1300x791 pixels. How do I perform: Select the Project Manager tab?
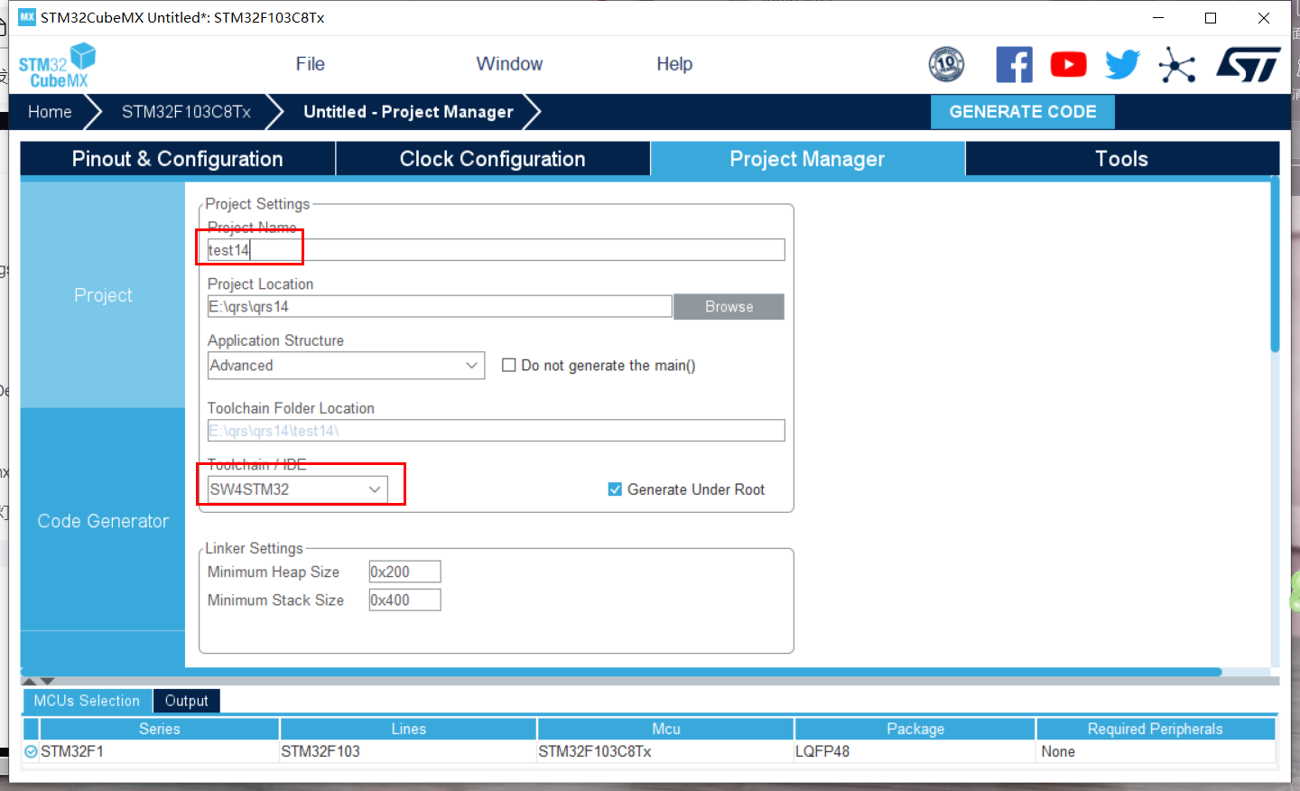(x=807, y=159)
